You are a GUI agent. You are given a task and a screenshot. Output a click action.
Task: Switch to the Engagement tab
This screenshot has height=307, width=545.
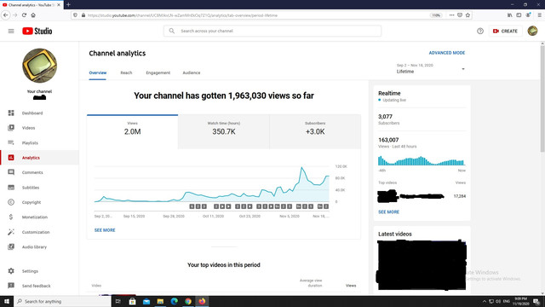158,72
